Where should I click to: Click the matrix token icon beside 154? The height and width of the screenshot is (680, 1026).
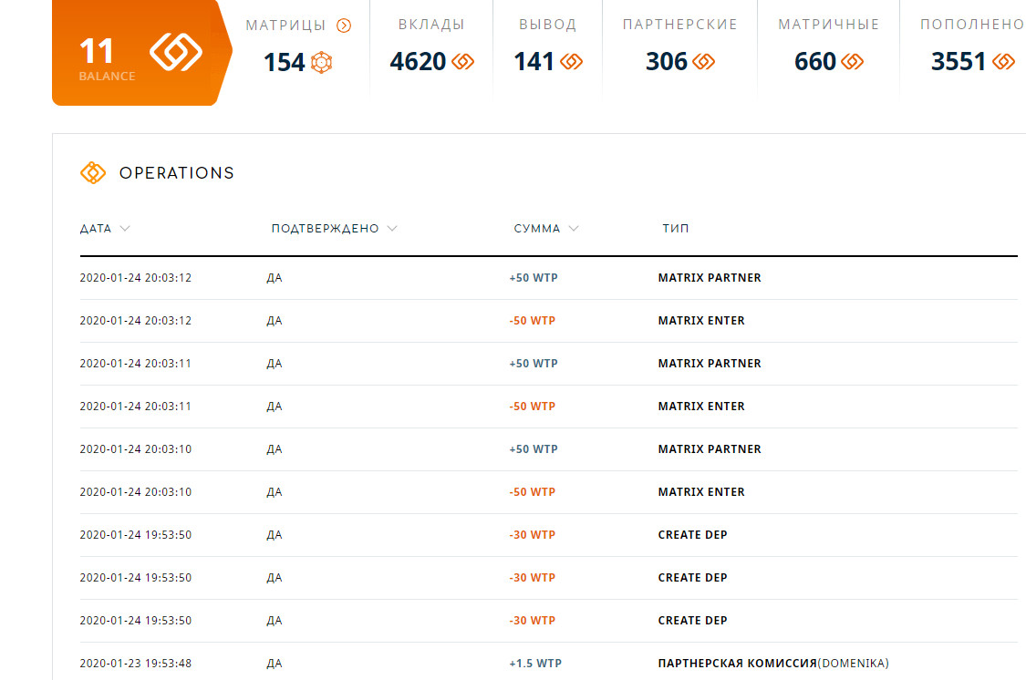coord(321,63)
